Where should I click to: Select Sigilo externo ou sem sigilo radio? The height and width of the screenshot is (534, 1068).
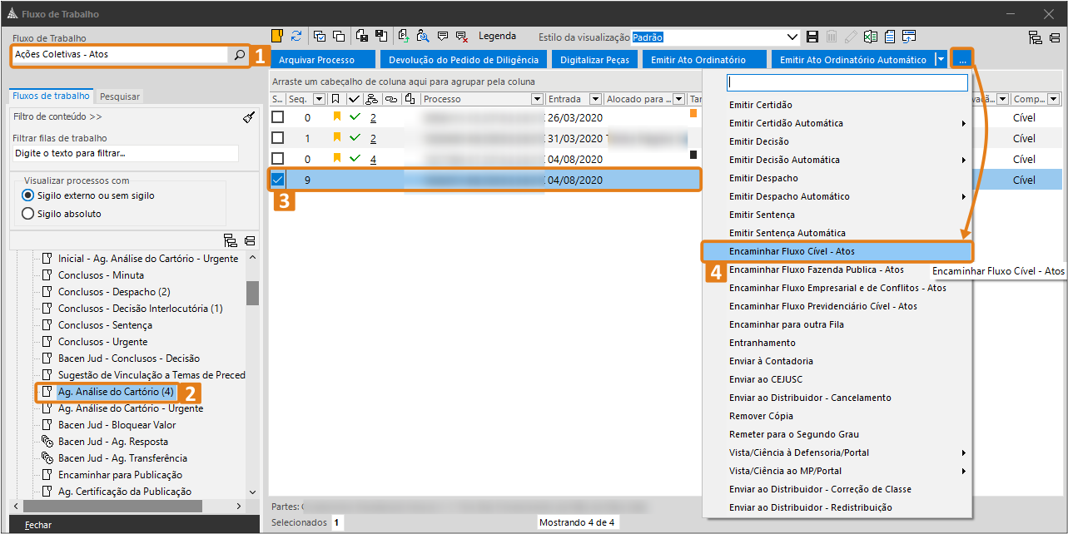pyautogui.click(x=27, y=195)
